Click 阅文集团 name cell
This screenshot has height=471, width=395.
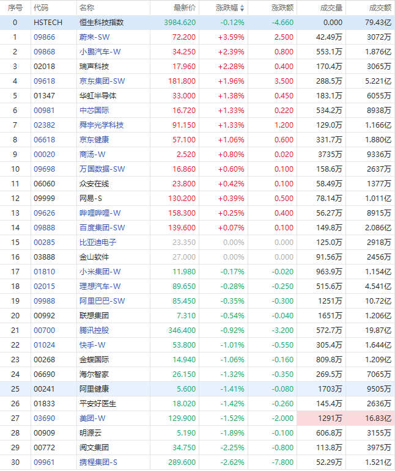point(94,448)
